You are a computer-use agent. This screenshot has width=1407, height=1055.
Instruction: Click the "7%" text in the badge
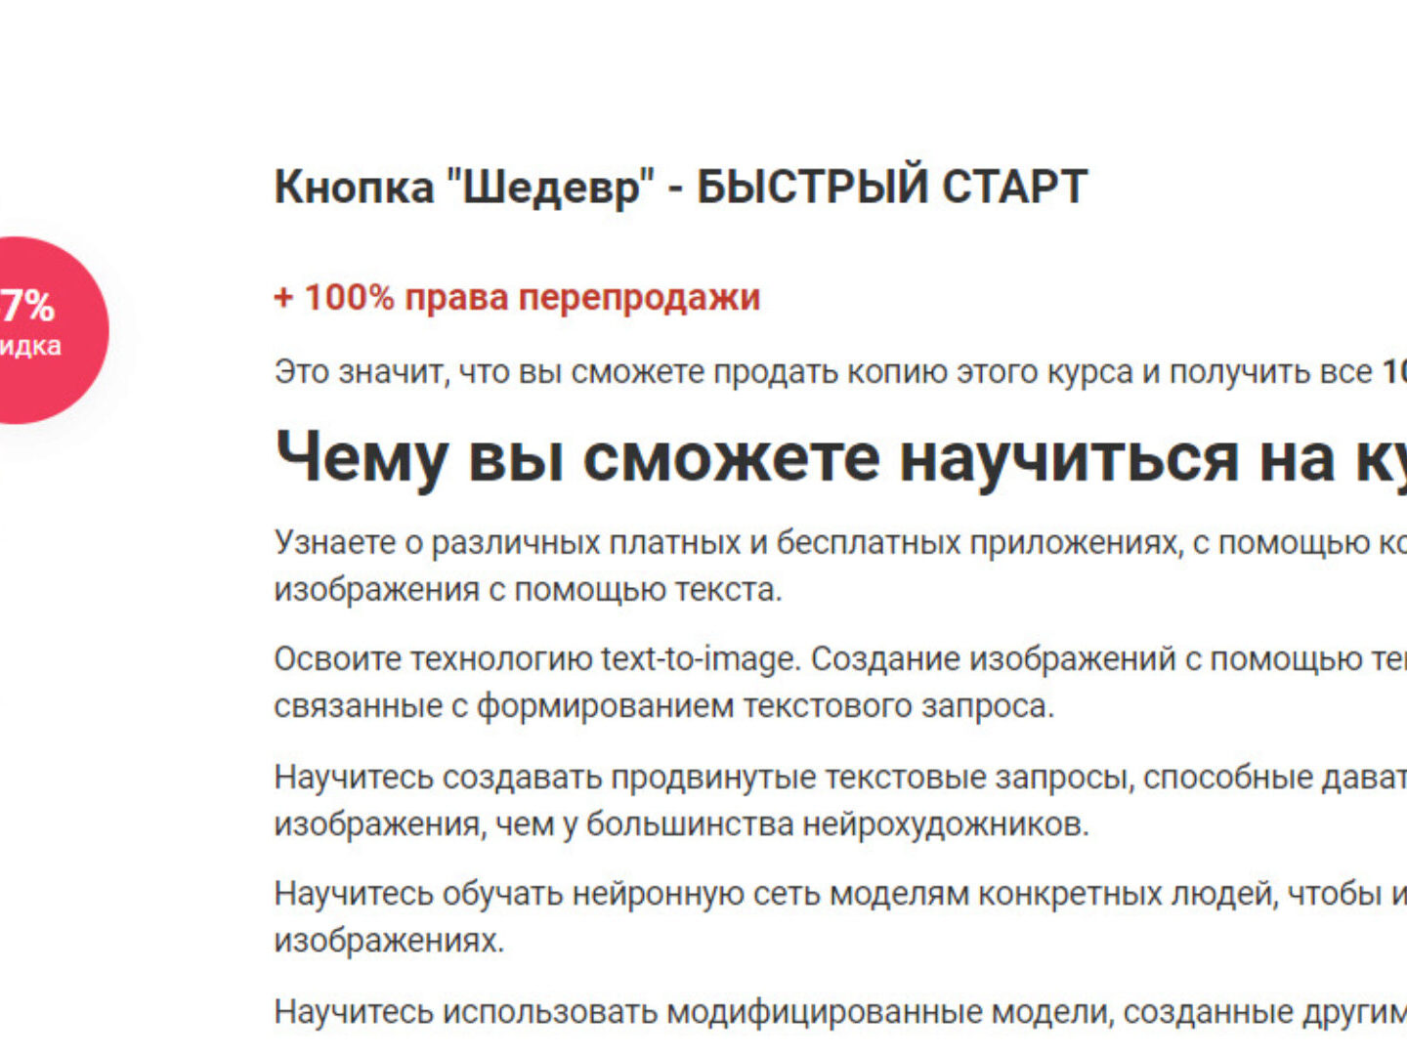pyautogui.click(x=27, y=307)
